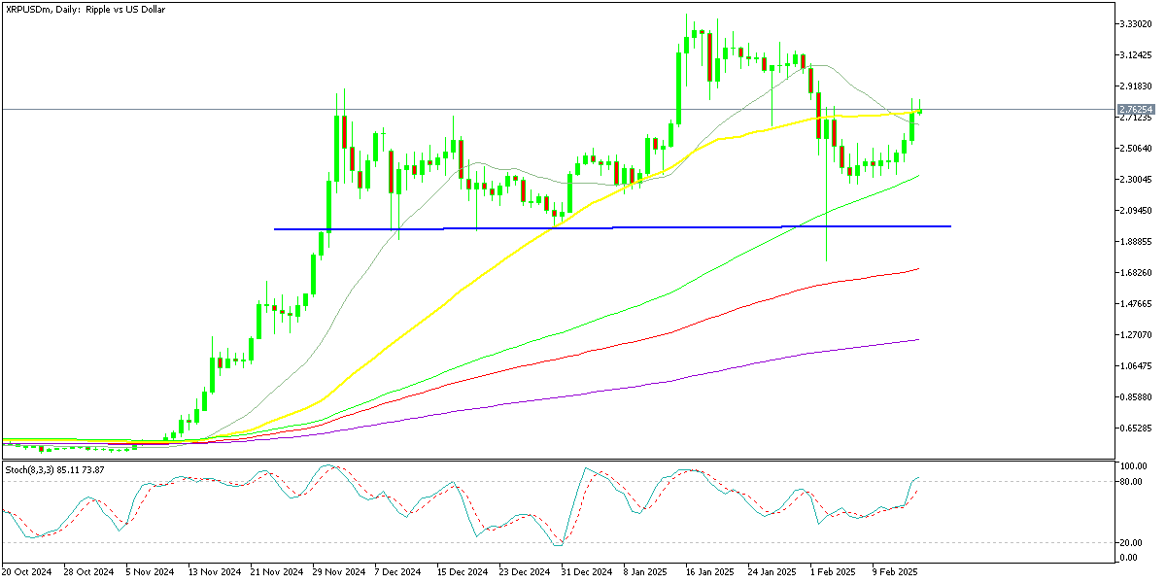The image size is (1166, 583).
Task: Click the 3.33020 price axis label
Action: click(x=1136, y=23)
